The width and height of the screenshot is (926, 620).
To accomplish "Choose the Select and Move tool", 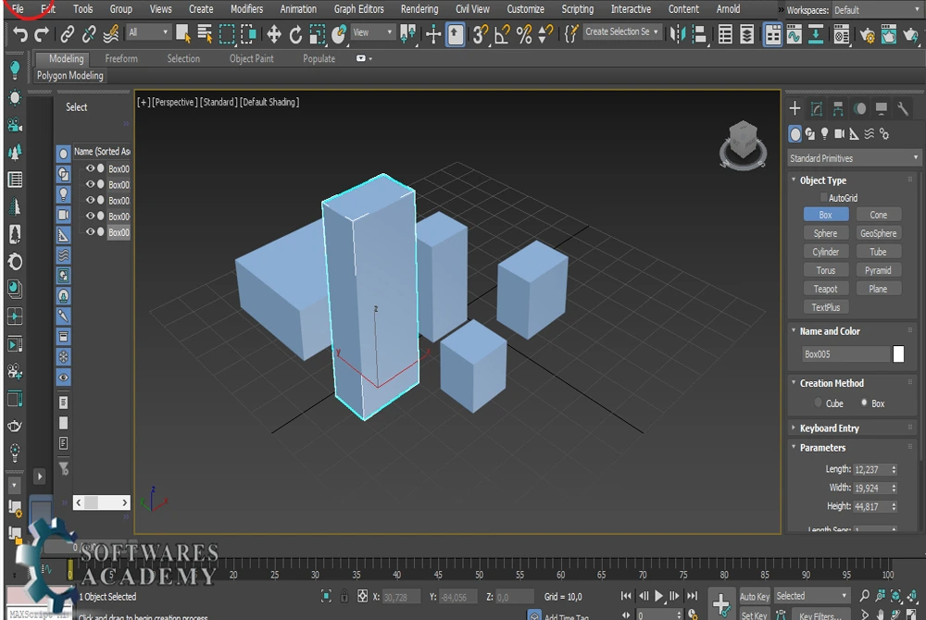I will tap(273, 34).
